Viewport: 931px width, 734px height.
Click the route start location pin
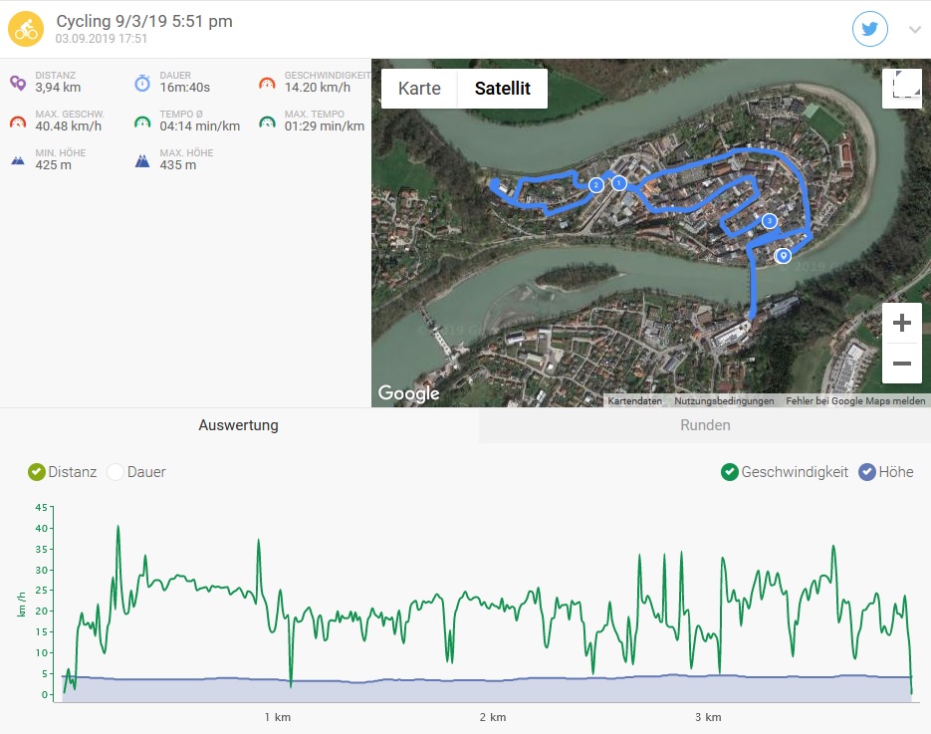(784, 256)
